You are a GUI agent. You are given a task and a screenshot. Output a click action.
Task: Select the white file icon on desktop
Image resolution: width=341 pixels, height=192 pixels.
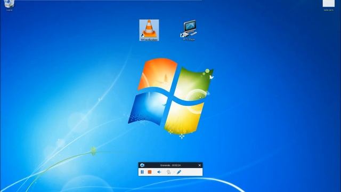tap(329, 5)
